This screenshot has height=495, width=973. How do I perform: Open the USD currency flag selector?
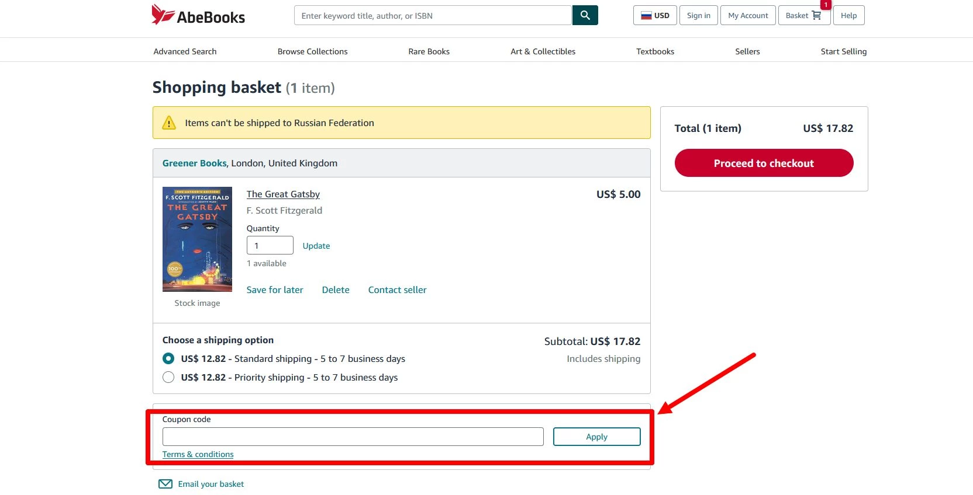[x=655, y=16]
